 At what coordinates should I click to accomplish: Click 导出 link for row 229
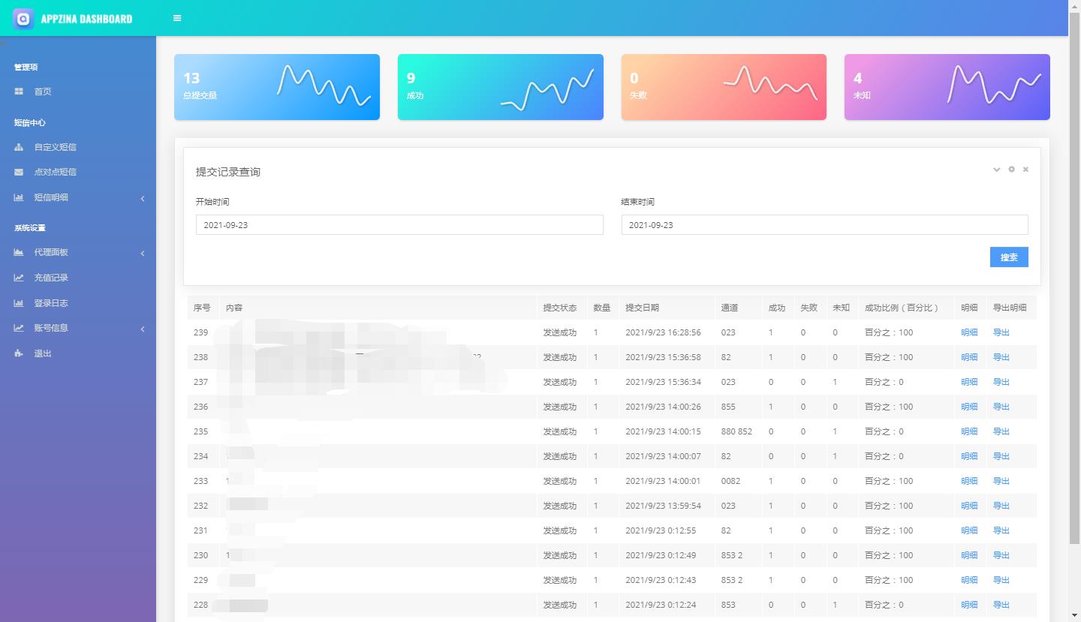[x=1001, y=580]
